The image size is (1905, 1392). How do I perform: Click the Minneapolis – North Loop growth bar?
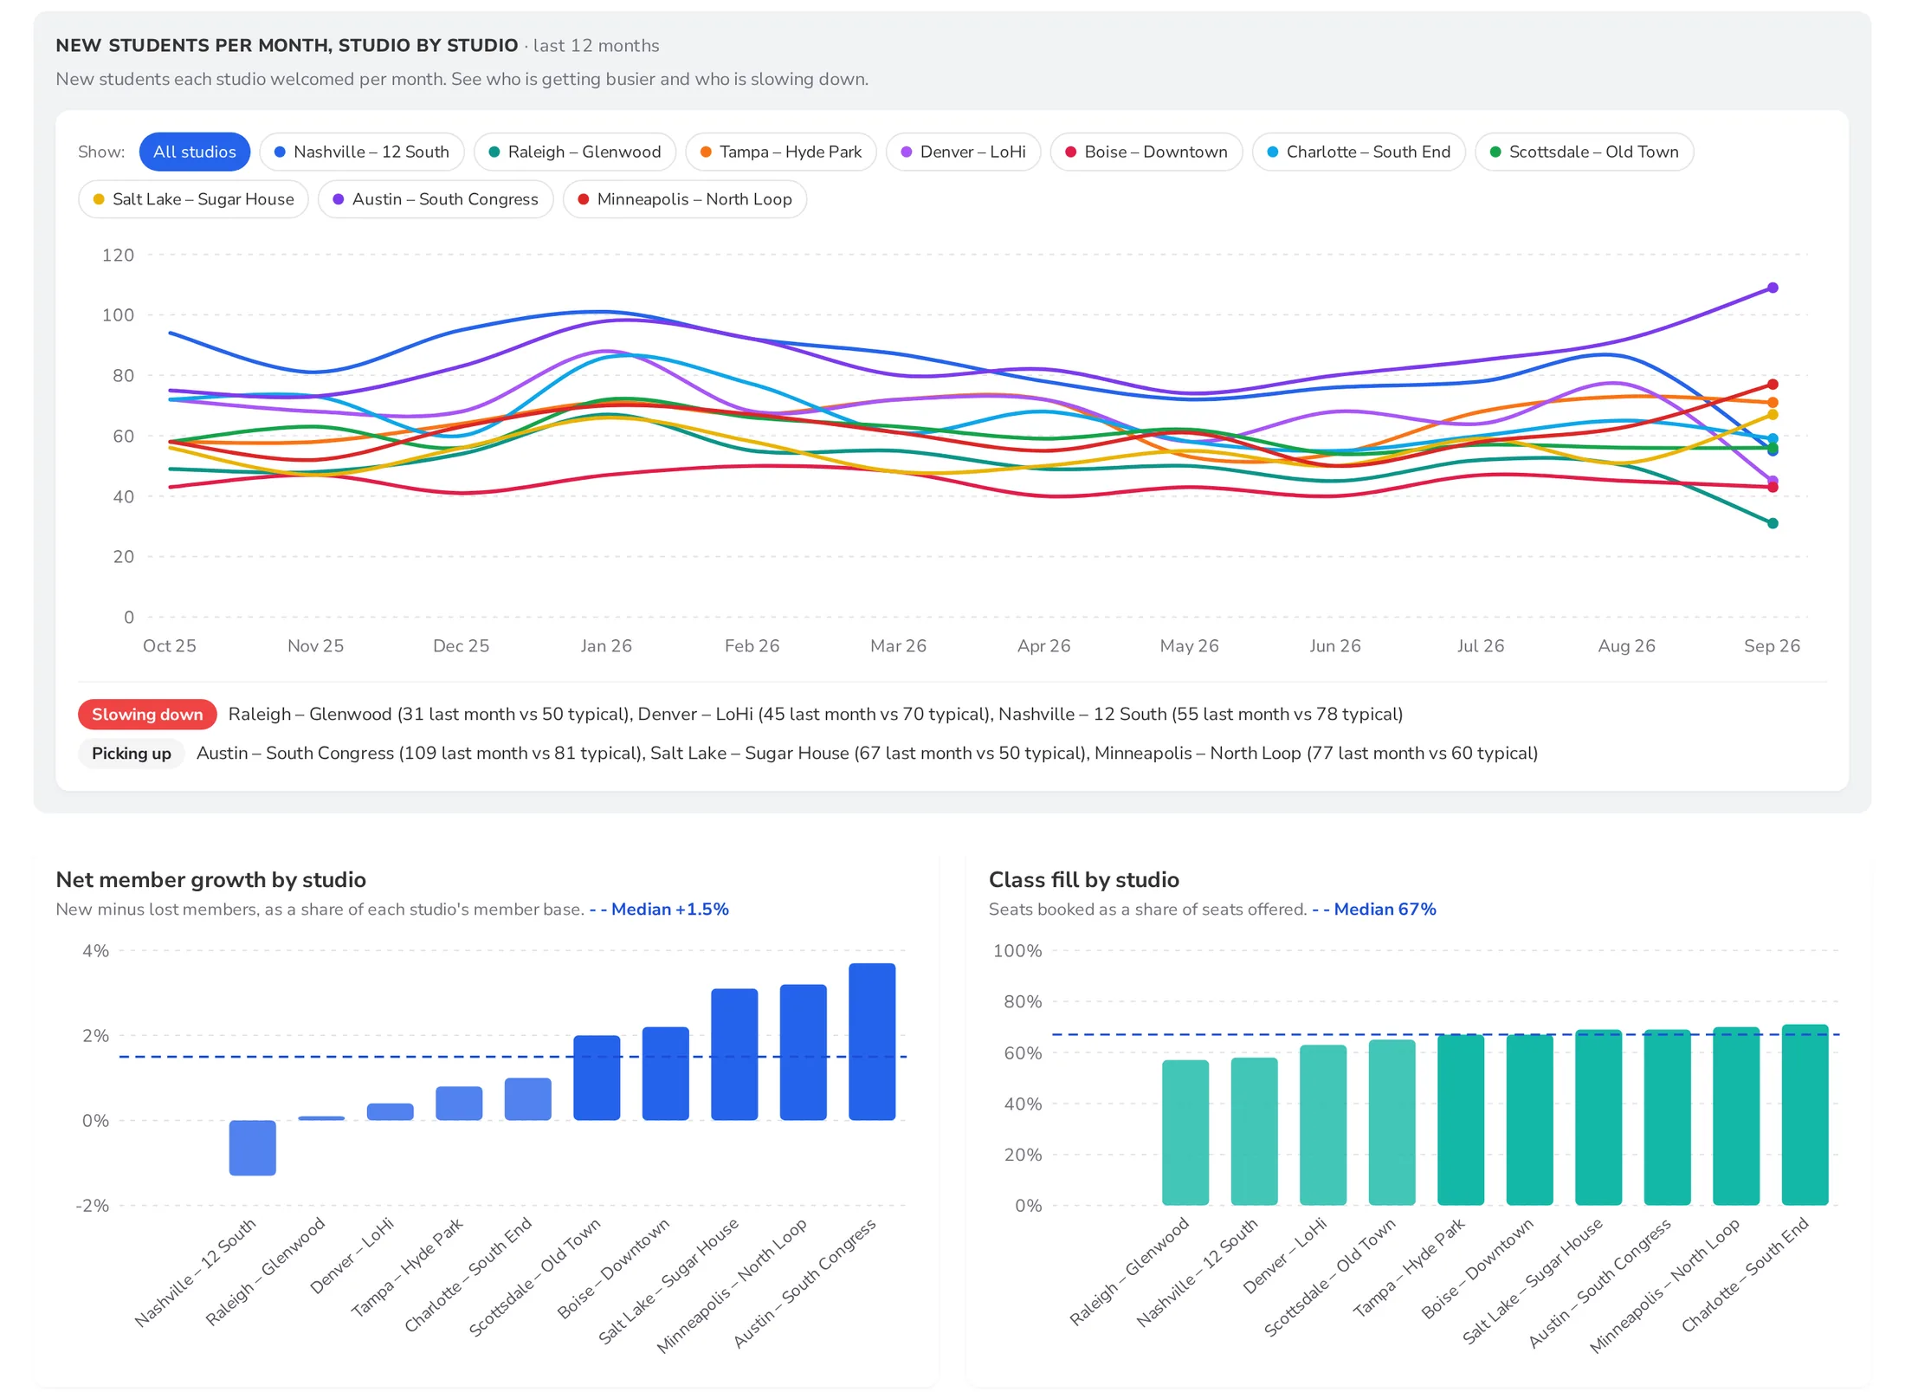[x=803, y=1052]
